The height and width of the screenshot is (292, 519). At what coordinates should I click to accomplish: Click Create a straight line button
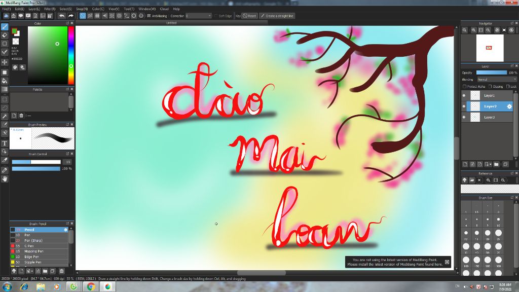[277, 16]
